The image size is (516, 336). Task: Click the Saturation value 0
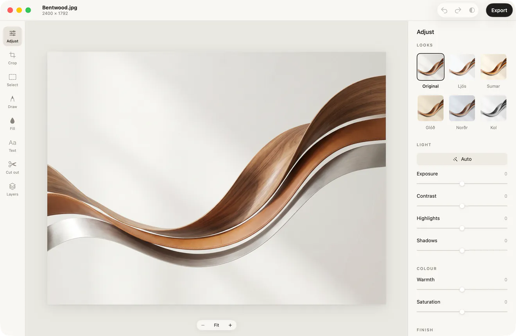coord(506,302)
